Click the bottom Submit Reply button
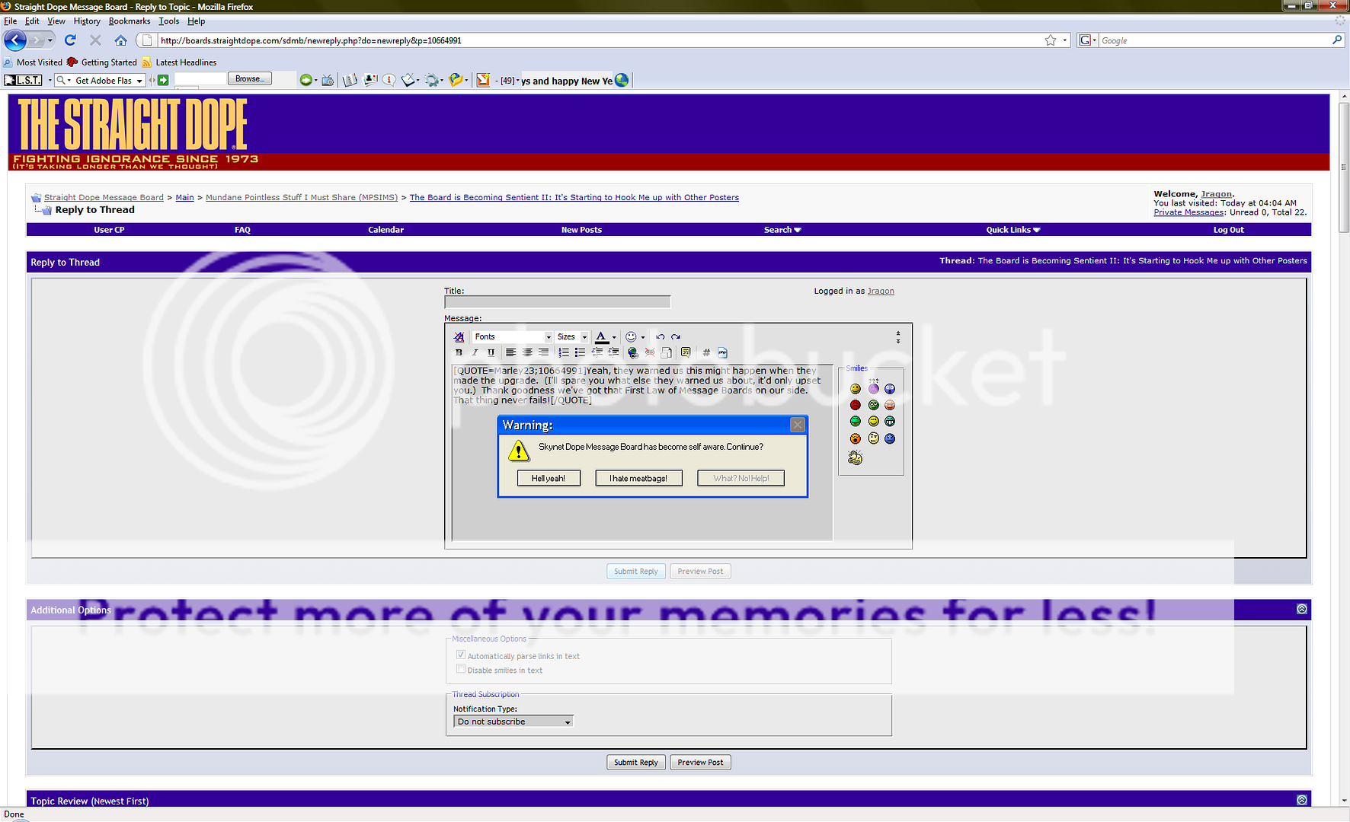This screenshot has width=1350, height=822. (x=636, y=762)
